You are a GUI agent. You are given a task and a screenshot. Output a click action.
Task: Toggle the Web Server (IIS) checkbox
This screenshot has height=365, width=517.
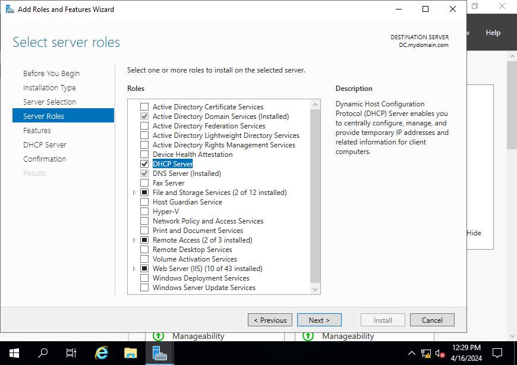coord(144,269)
